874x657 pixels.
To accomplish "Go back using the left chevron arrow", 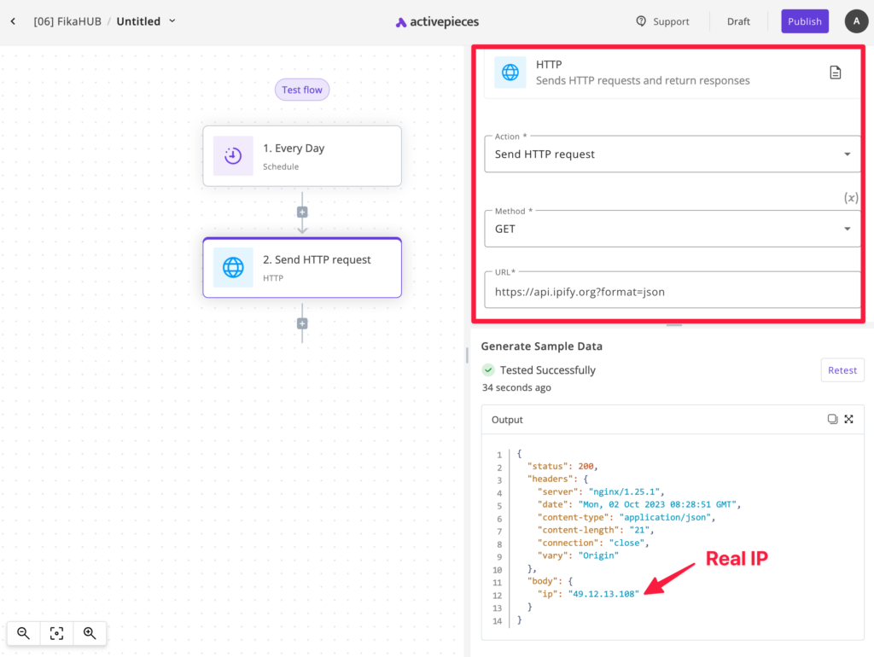I will (13, 21).
